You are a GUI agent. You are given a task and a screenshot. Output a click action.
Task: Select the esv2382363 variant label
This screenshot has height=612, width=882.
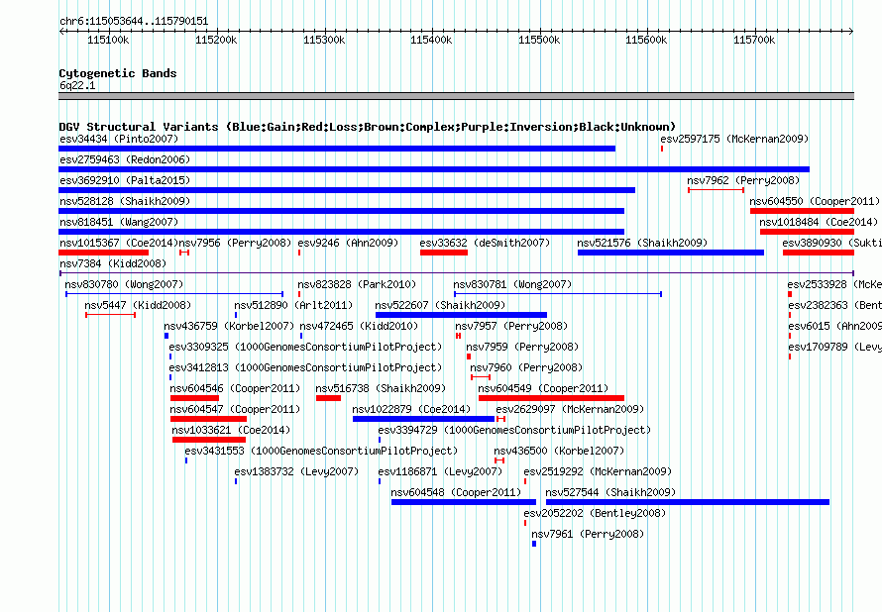pos(834,305)
